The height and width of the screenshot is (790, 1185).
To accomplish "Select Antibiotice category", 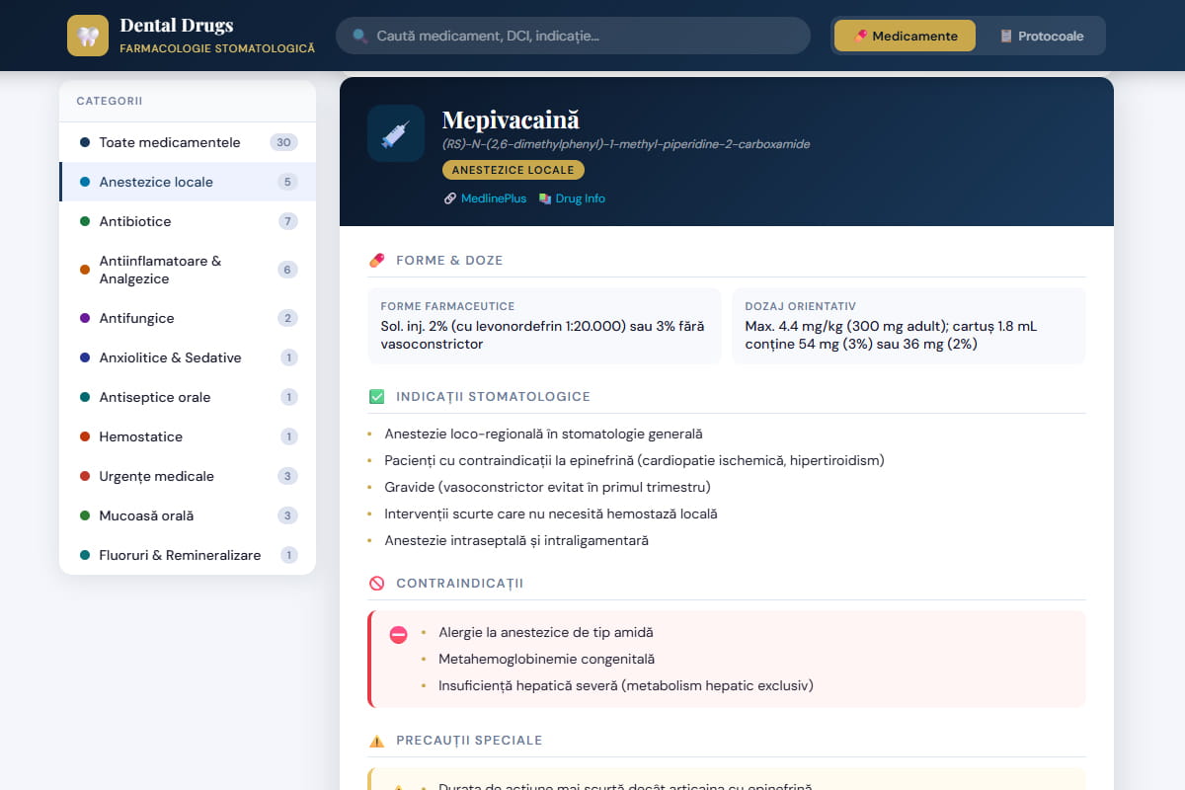I will 188,221.
